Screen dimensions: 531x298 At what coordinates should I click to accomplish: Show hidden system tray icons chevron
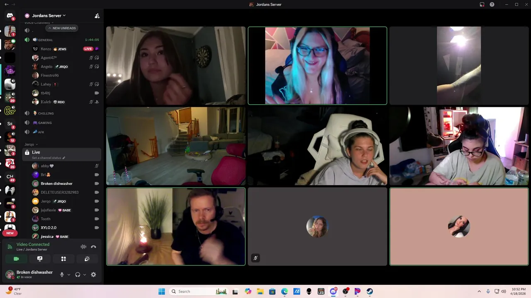click(479, 291)
